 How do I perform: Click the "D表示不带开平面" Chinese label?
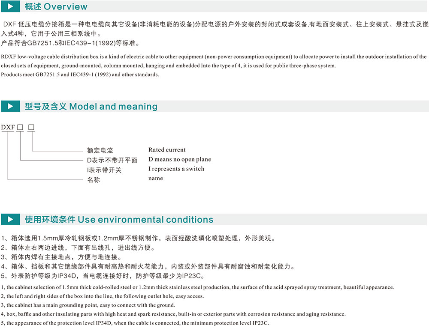(112, 160)
